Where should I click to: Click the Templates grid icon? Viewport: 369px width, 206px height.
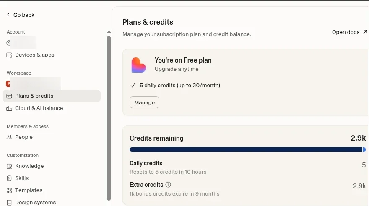coord(9,190)
